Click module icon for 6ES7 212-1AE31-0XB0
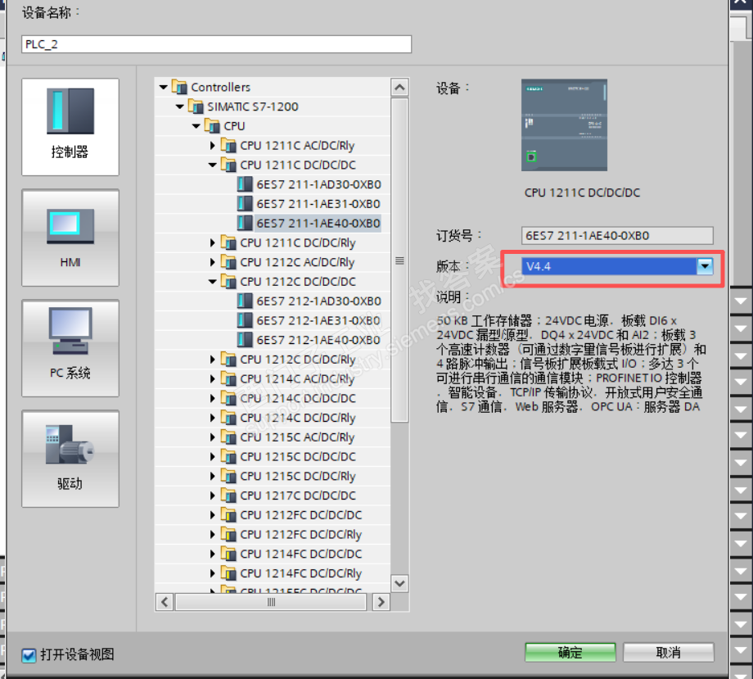753x679 pixels. tap(245, 320)
